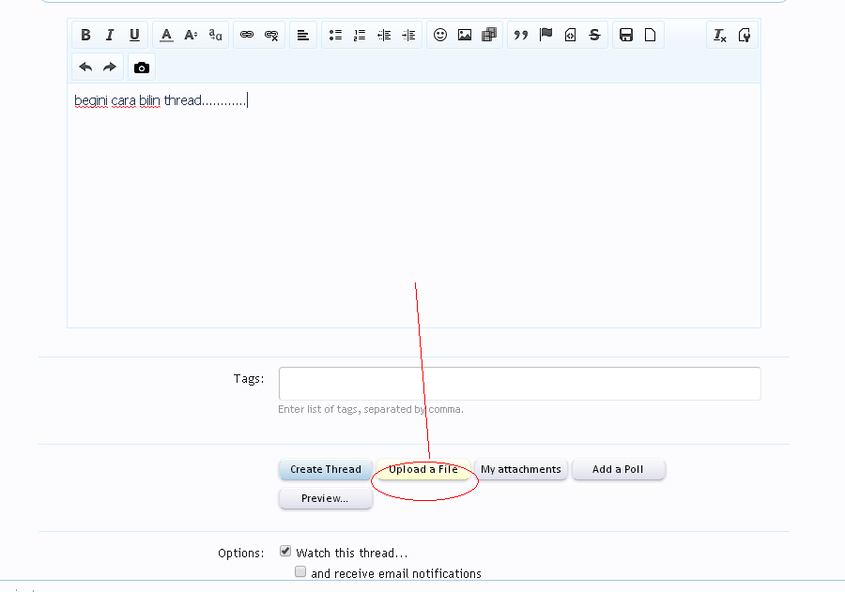Insert a smiley emoticon

[x=439, y=35]
